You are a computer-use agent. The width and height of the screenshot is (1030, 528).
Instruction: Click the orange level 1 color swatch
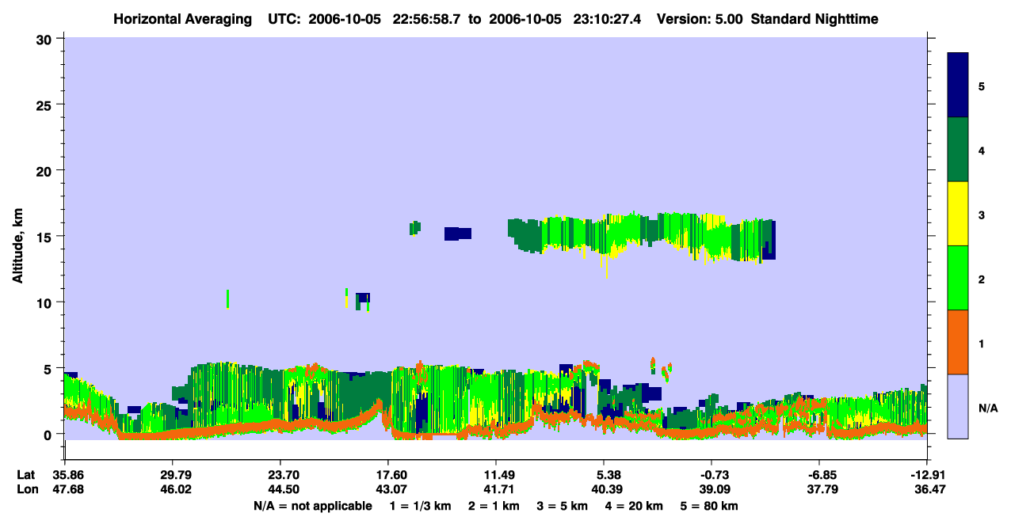tap(958, 341)
